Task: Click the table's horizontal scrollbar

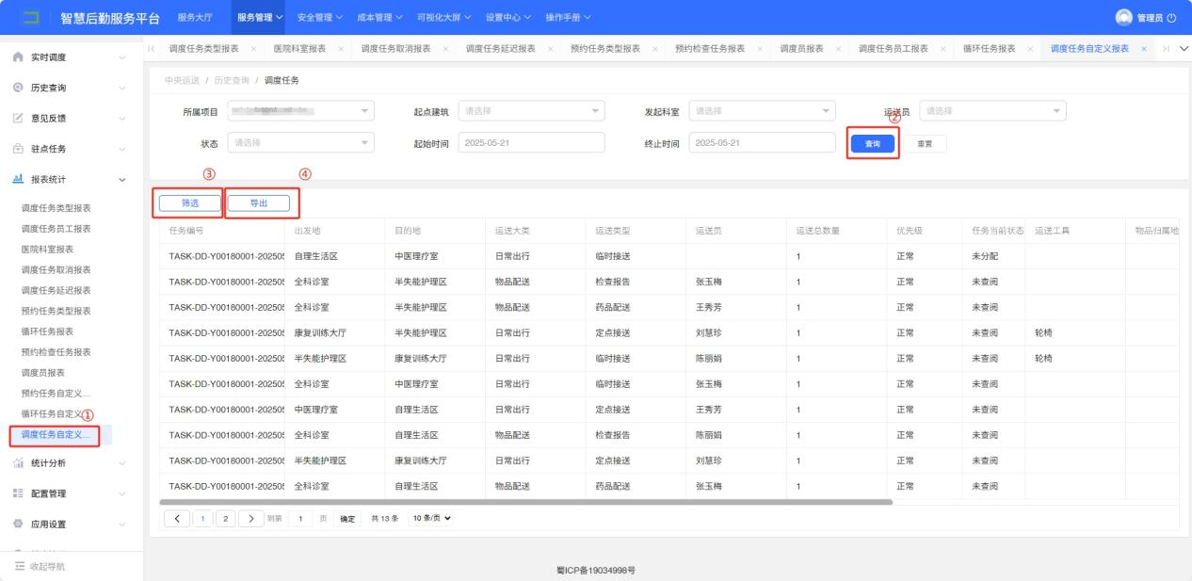Action: click(x=526, y=502)
